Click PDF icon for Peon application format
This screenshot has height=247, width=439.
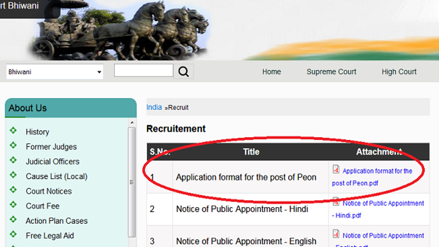336,169
